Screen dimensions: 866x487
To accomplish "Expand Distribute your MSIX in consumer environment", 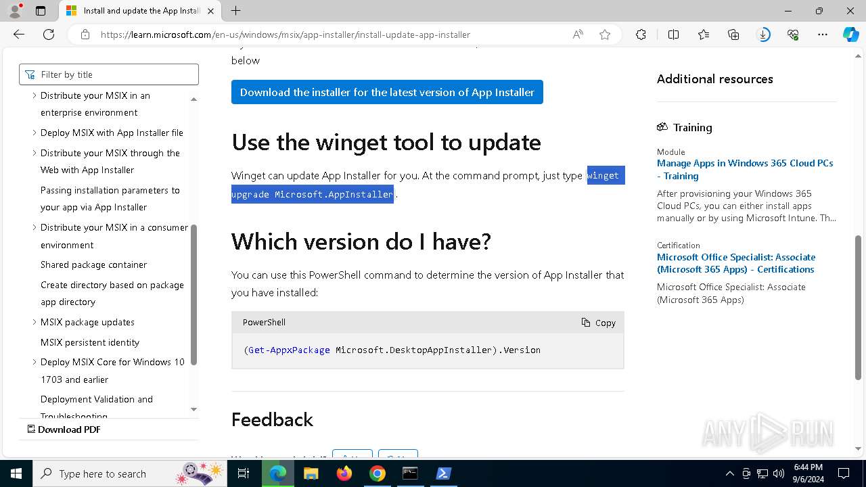I will pyautogui.click(x=35, y=227).
